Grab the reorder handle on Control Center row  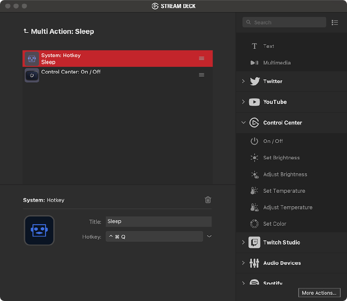click(x=201, y=75)
